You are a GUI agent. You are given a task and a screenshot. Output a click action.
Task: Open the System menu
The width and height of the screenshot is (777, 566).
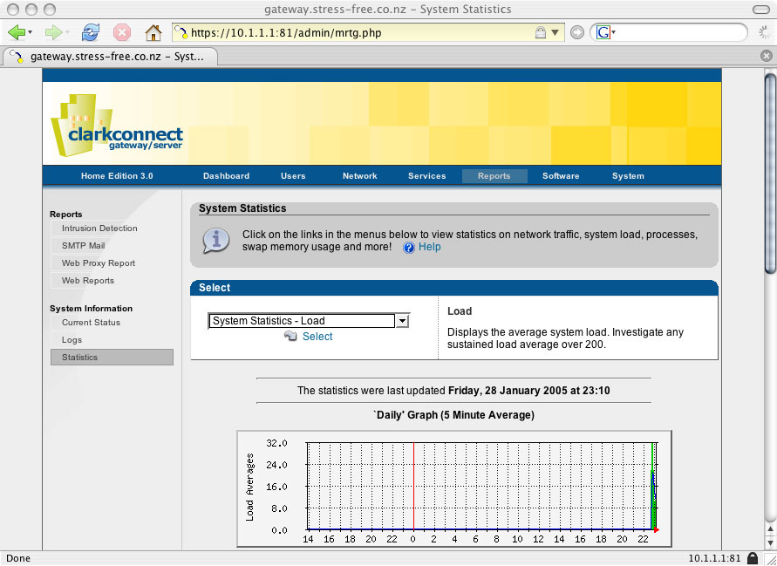[628, 176]
